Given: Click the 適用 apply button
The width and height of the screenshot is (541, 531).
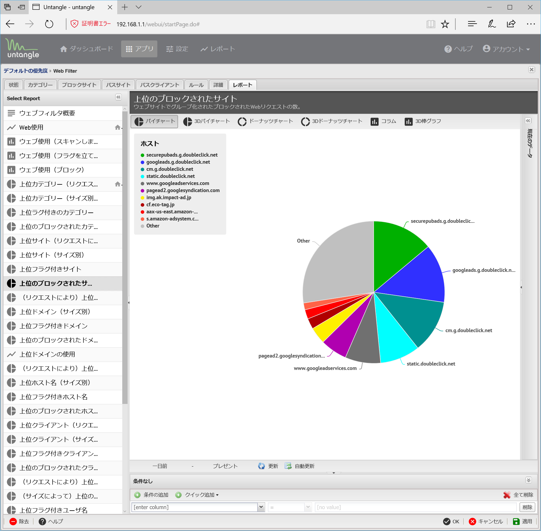Looking at the screenshot, I should (522, 522).
